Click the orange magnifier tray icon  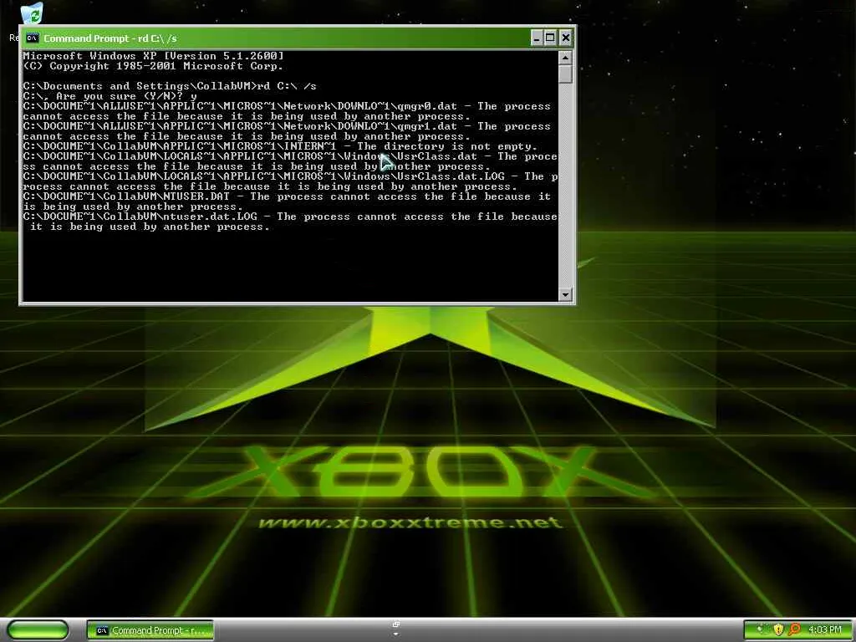[793, 629]
